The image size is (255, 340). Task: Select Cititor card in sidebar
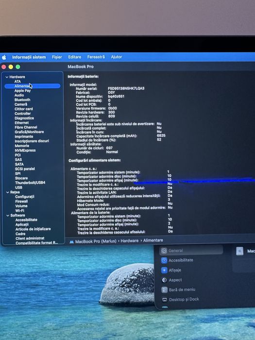click(24, 109)
